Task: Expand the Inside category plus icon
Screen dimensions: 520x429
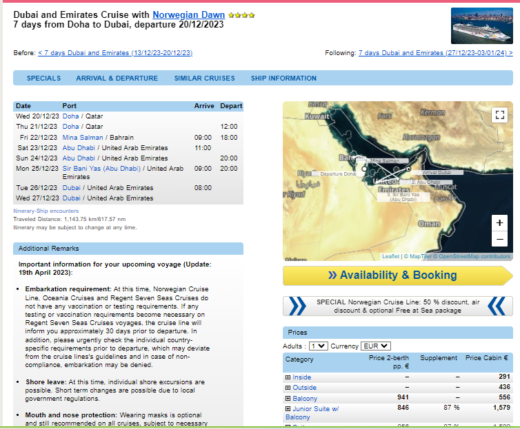Action: click(288, 377)
